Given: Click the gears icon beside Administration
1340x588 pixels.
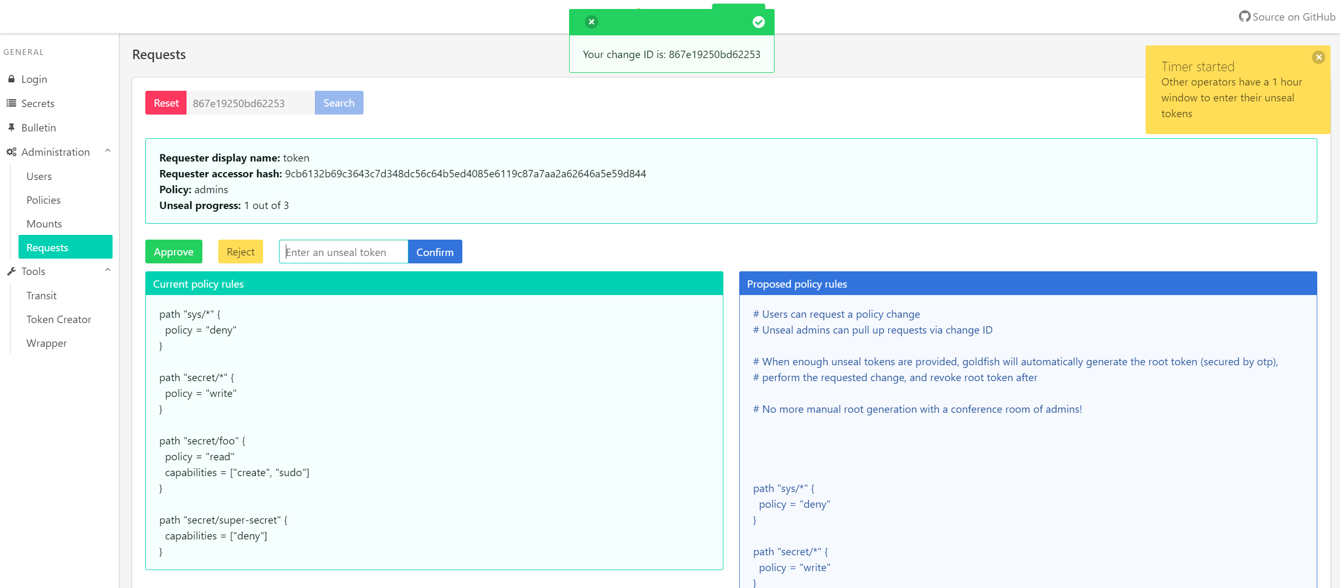Looking at the screenshot, I should (11, 152).
